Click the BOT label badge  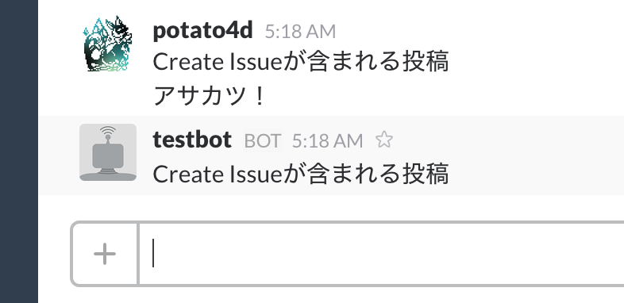[263, 140]
